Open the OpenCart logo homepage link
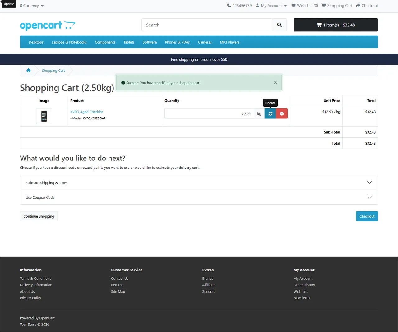This screenshot has width=398, height=332. pyautogui.click(x=48, y=25)
